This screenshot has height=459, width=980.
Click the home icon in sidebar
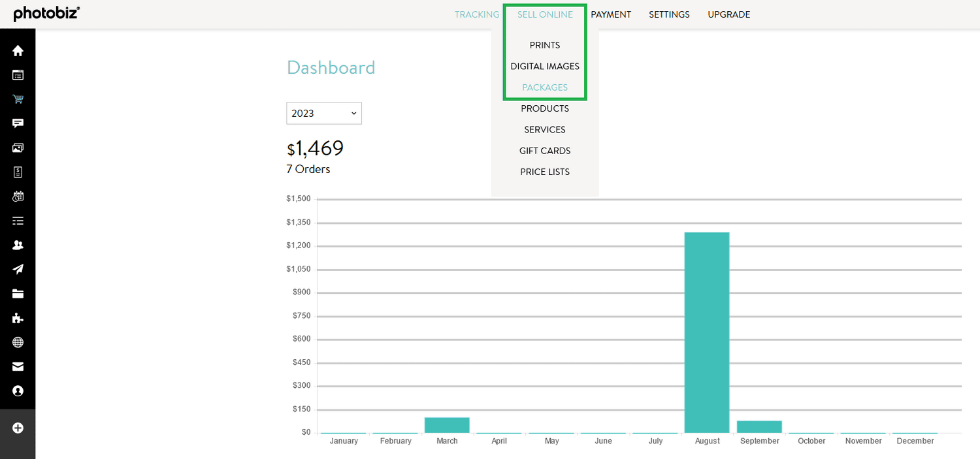click(18, 51)
